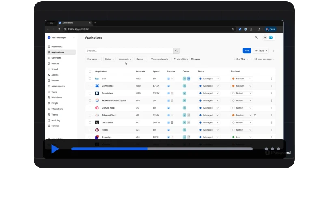Open the Spend filter dropdown
The image size is (329, 205).
[x=141, y=59]
